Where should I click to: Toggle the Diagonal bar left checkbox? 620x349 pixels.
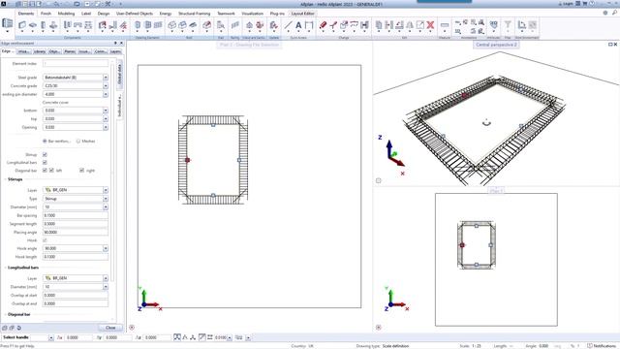[51, 171]
